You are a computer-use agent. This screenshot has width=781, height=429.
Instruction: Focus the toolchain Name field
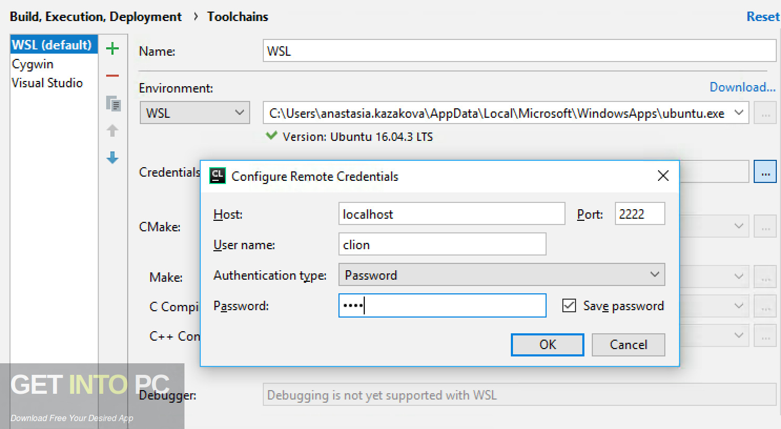(x=519, y=51)
